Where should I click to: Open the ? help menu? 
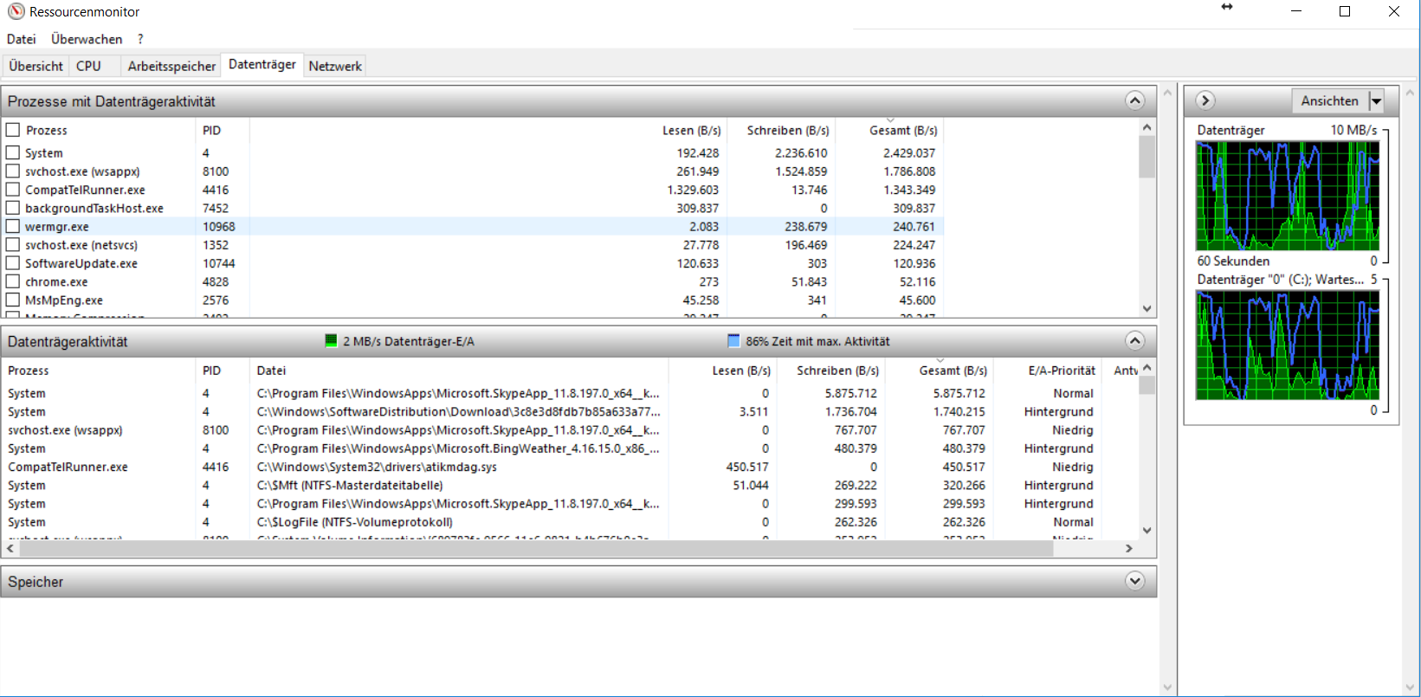(x=140, y=39)
